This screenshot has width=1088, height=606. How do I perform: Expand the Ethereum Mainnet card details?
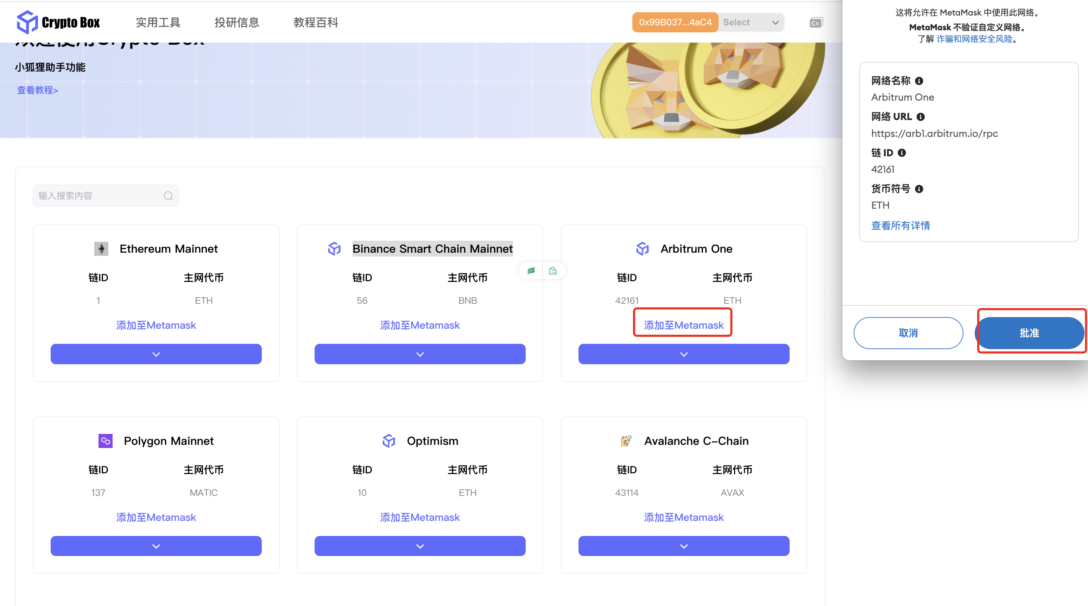click(156, 354)
